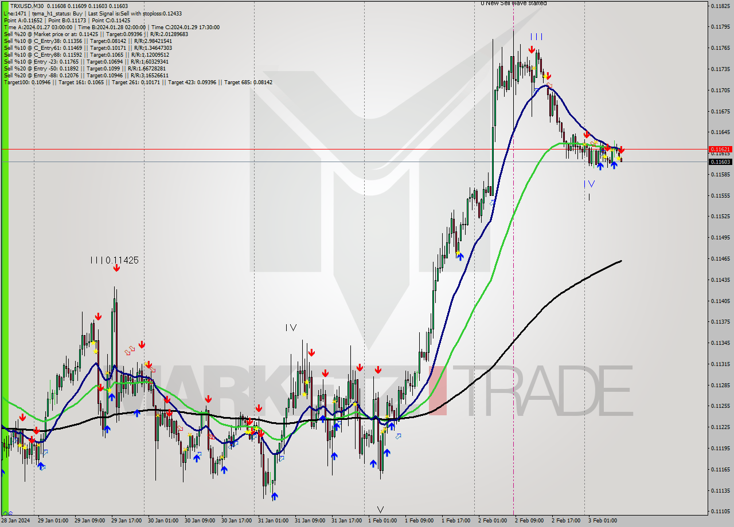Click the '2 Feb 17:00' time label
734x527 pixels.
[566, 521]
